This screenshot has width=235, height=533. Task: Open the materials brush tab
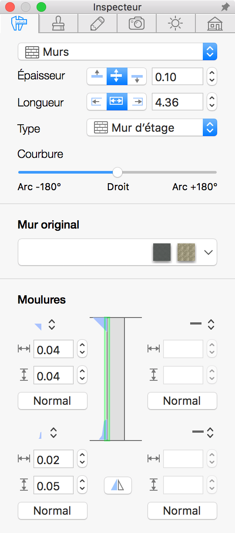[58, 23]
